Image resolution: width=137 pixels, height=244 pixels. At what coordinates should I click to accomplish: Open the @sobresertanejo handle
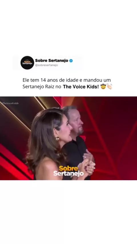tap(47, 65)
